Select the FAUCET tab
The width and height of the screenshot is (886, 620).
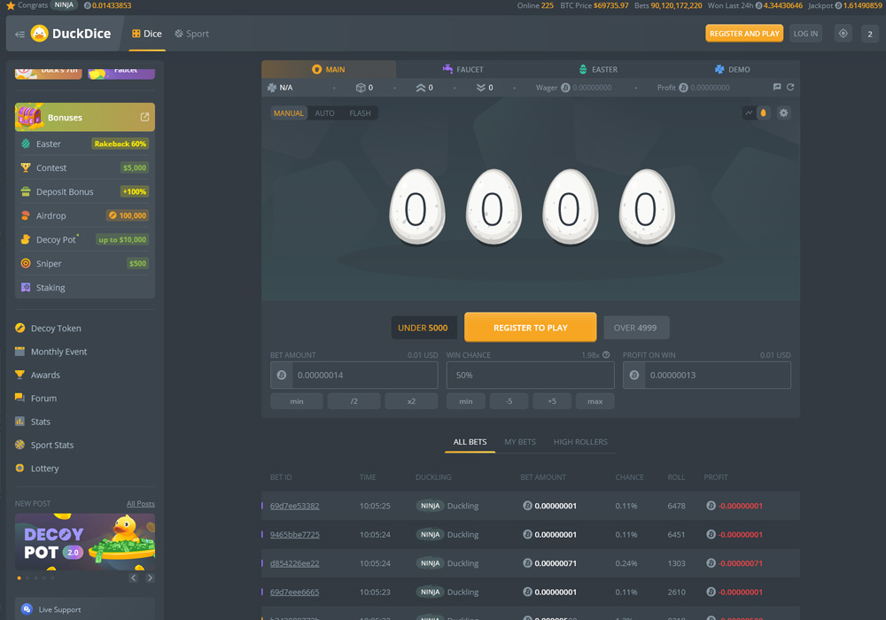click(463, 69)
